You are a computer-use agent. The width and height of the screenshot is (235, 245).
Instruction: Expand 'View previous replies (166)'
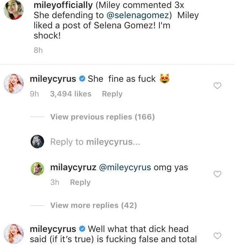click(x=102, y=117)
